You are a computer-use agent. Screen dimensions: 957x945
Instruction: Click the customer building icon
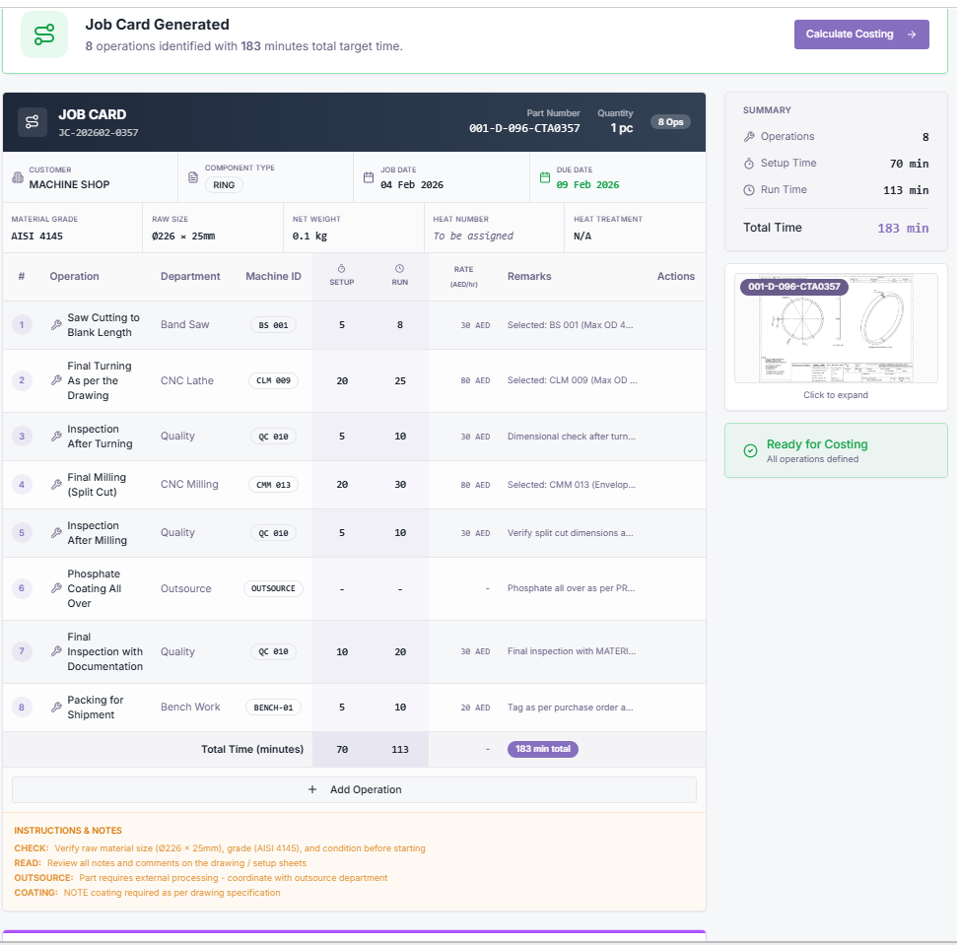[x=17, y=177]
